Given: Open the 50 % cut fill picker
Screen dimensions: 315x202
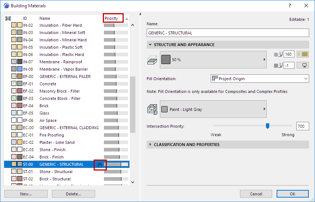Looking at the screenshot, I should (213, 60).
